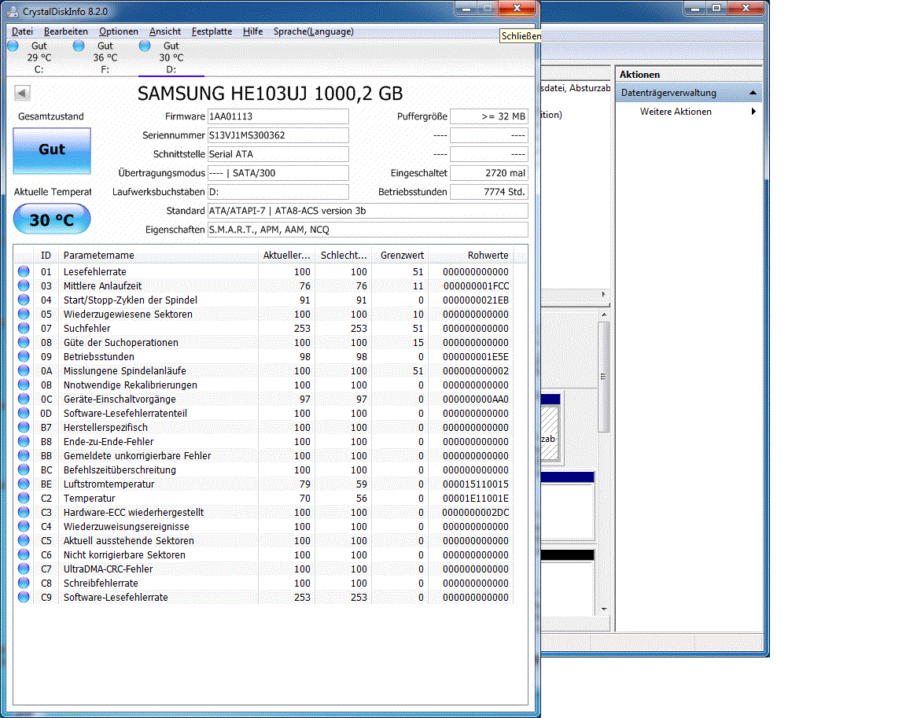
Task: Open the Hilfe menu
Action: pos(252,31)
